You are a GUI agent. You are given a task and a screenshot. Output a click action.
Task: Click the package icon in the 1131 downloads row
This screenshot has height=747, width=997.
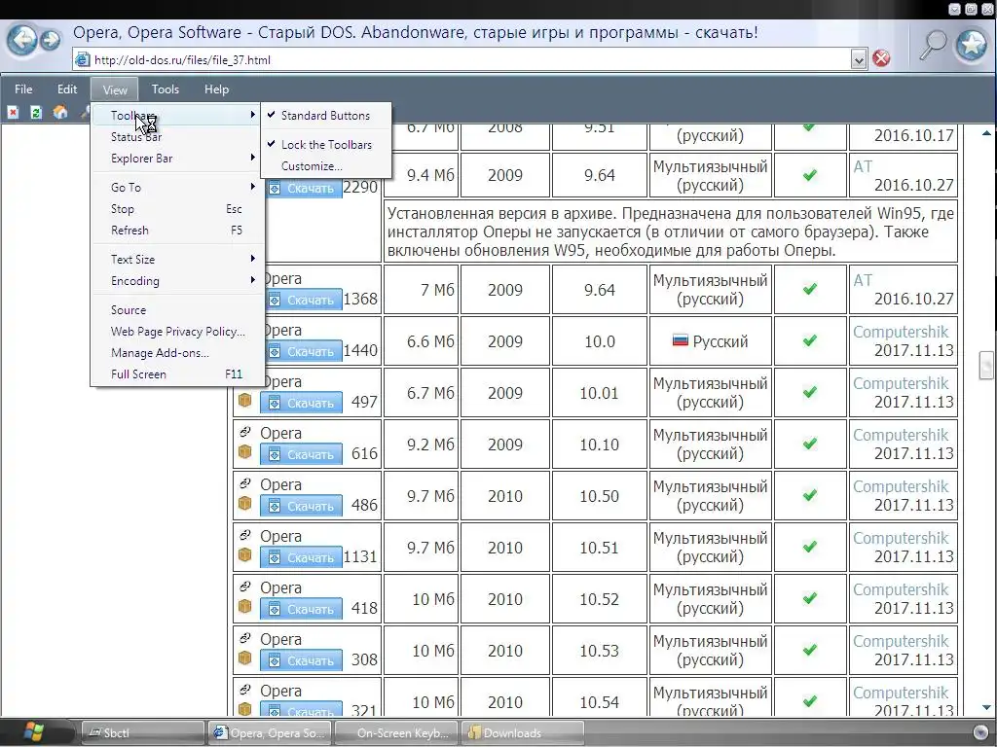pos(244,555)
